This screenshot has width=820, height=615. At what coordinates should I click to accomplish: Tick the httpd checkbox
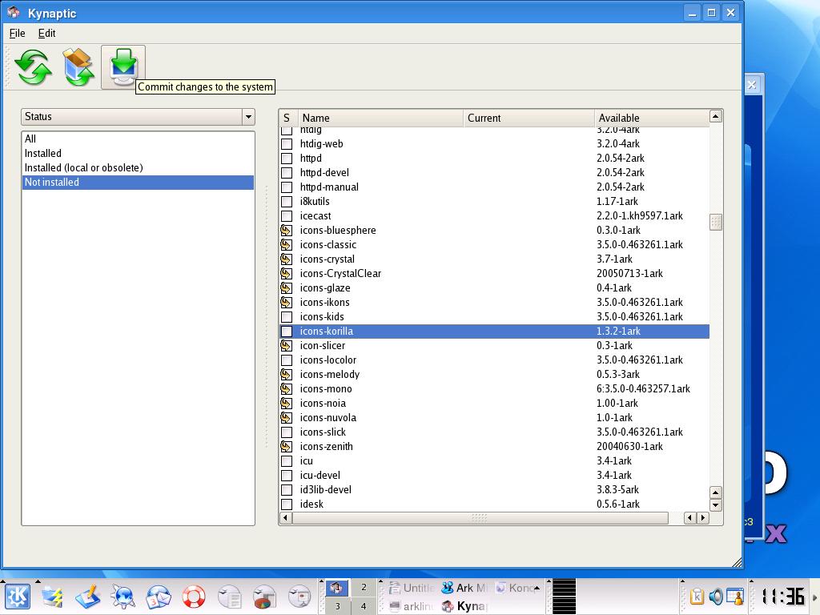[287, 158]
